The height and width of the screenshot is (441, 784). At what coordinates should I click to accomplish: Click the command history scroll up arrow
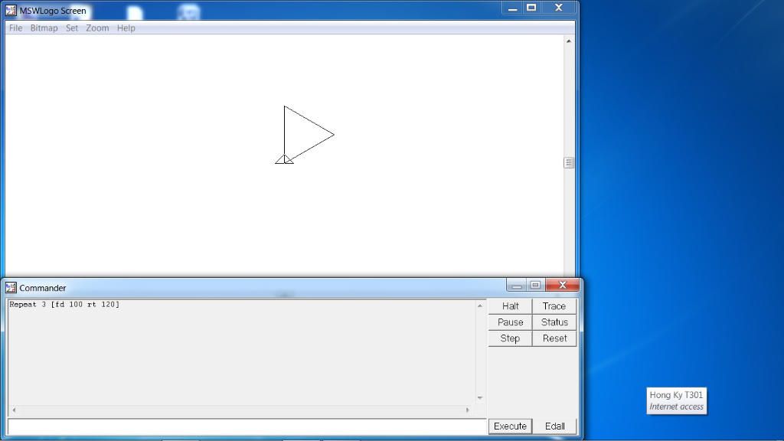480,305
